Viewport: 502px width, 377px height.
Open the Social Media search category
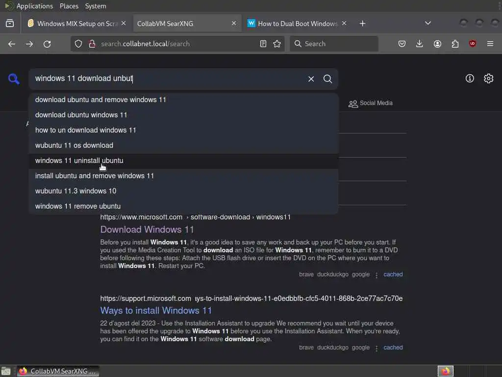[x=371, y=103]
